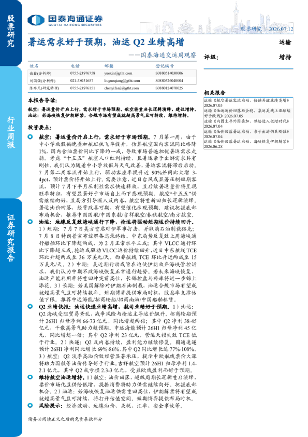Open email yuexin@gtht.com
The height and width of the screenshot is (437, 308).
tap(118, 73)
